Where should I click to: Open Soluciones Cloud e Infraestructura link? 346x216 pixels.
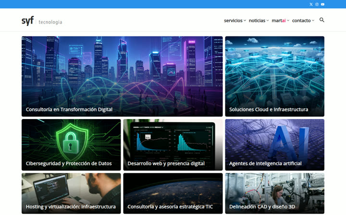269,109
